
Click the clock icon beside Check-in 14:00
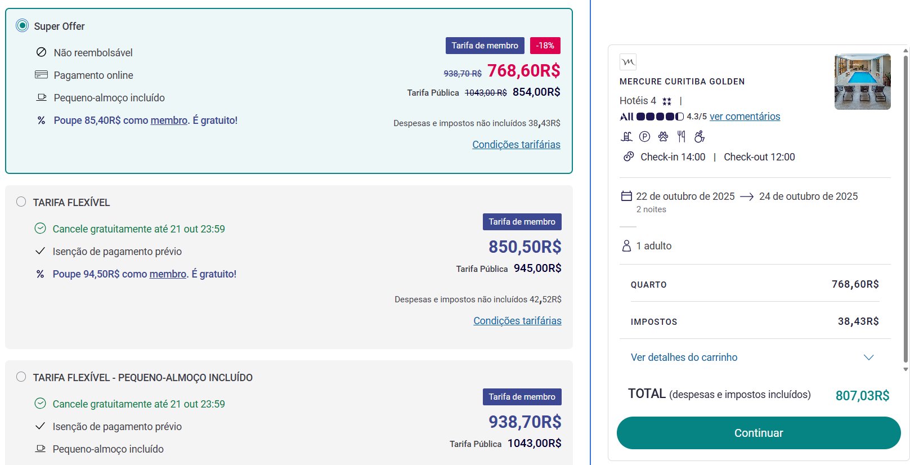(629, 157)
